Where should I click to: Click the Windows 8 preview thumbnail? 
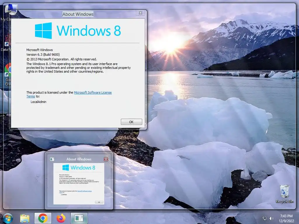click(x=79, y=184)
